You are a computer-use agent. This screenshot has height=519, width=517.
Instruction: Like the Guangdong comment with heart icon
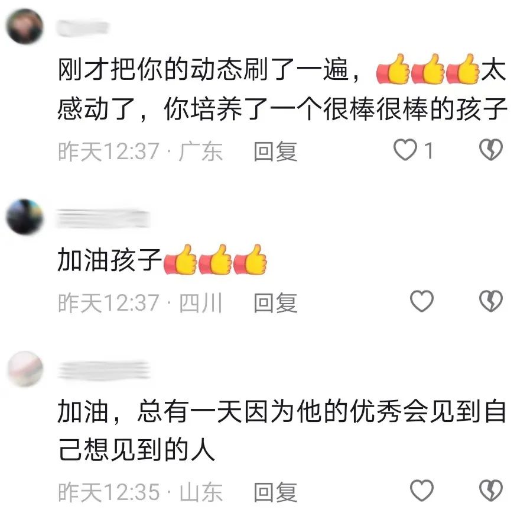pyautogui.click(x=405, y=150)
